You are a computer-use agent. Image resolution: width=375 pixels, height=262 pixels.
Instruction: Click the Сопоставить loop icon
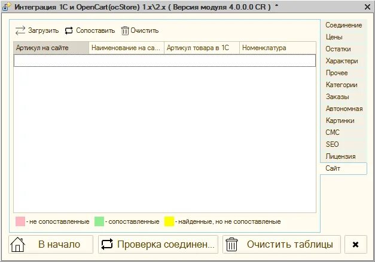69,30
